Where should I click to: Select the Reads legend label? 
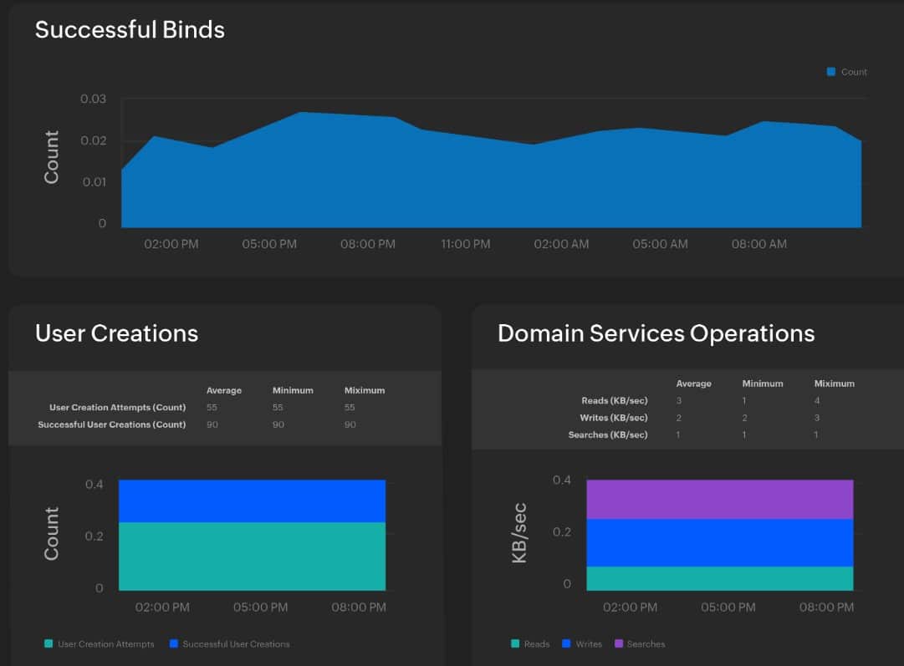click(537, 644)
